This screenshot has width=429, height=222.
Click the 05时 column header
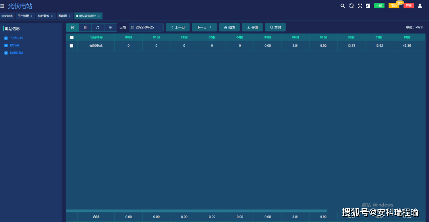tap(268, 37)
